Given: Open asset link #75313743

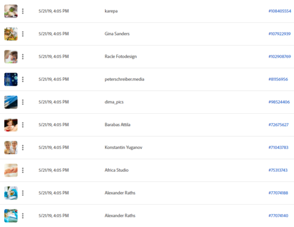Looking at the screenshot, I should pos(278,170).
